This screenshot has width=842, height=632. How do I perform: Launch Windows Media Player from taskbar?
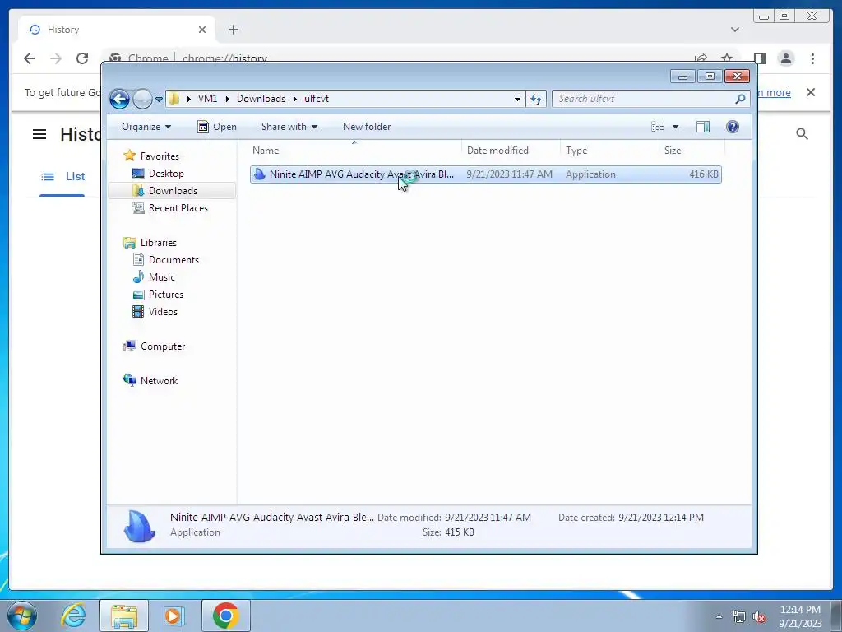[173, 616]
